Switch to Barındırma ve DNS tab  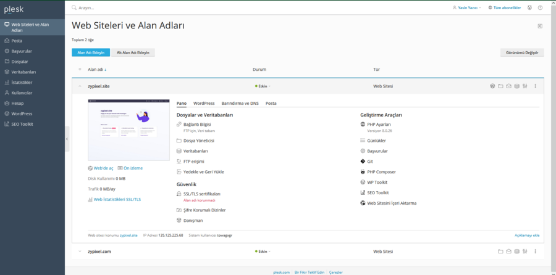coord(240,104)
